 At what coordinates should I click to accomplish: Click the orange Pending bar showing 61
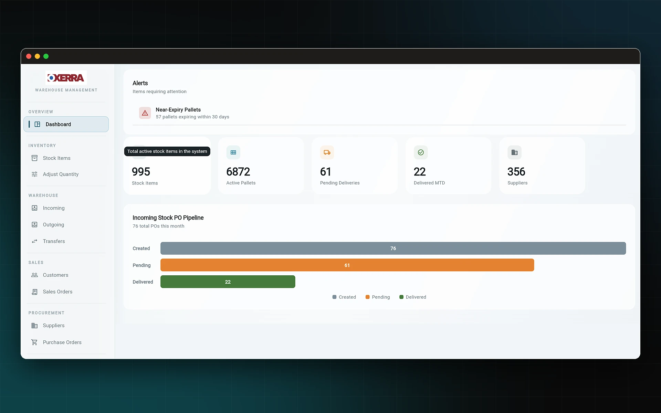(347, 265)
